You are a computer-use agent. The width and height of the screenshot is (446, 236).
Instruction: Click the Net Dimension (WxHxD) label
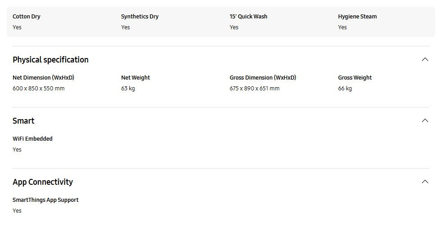click(43, 78)
